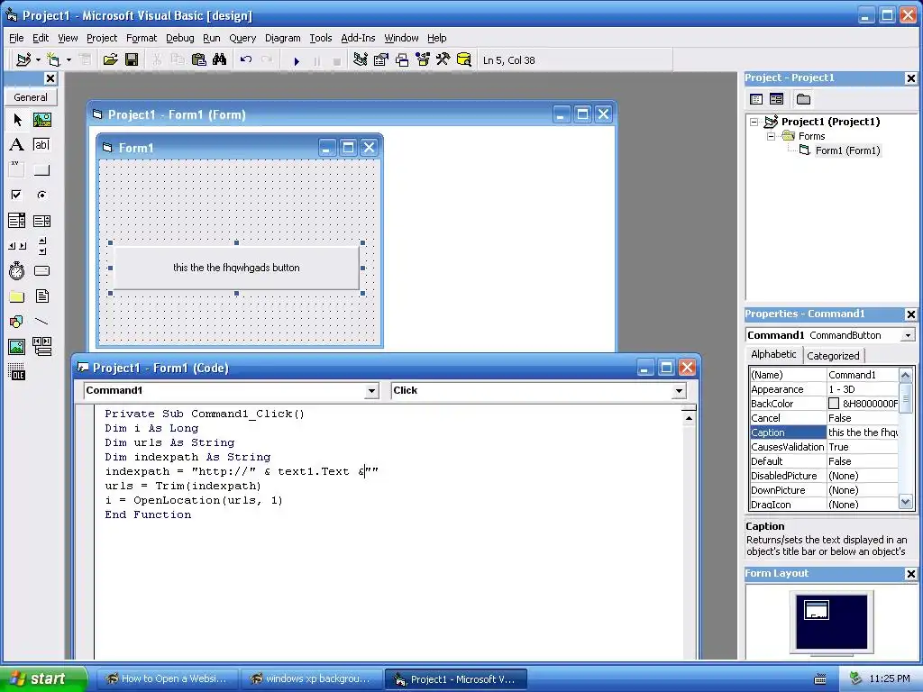
Task: Select the DriveListBox control tool
Action: pos(41,271)
